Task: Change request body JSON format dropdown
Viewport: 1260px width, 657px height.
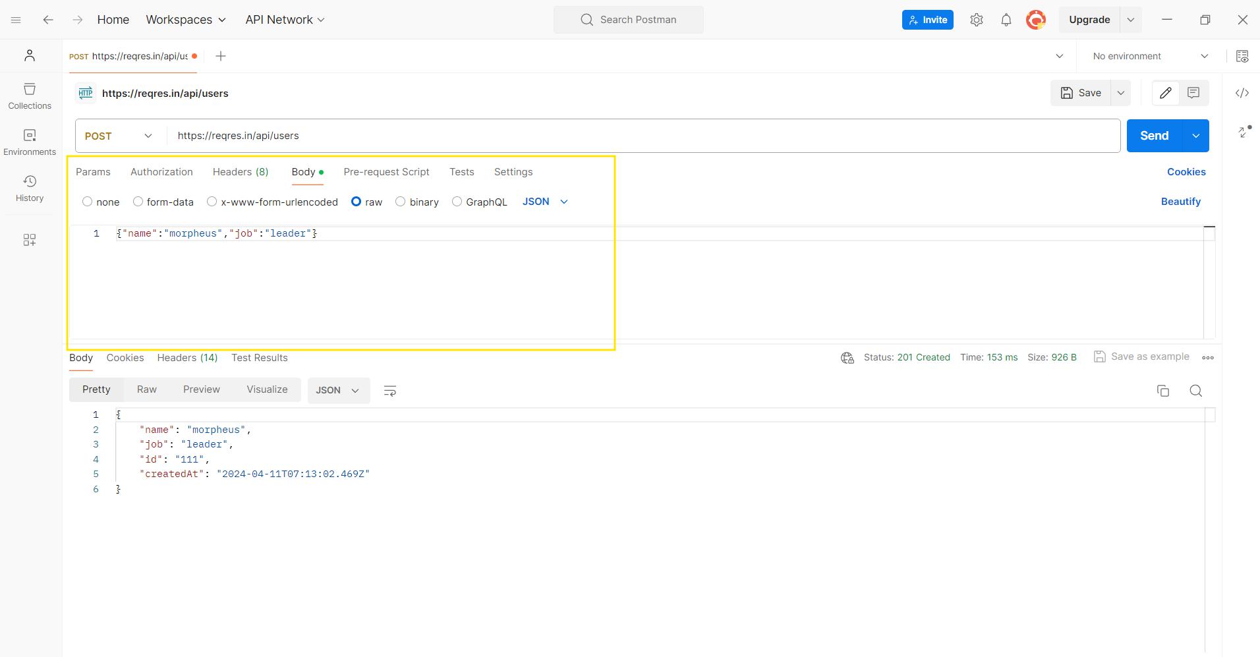Action: [545, 202]
